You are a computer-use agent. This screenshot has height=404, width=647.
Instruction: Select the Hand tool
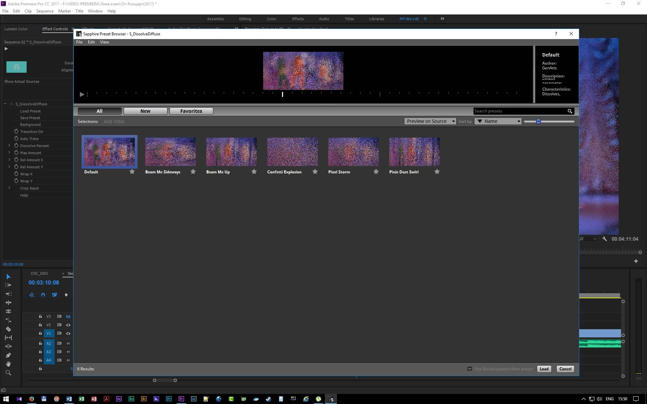click(8, 364)
